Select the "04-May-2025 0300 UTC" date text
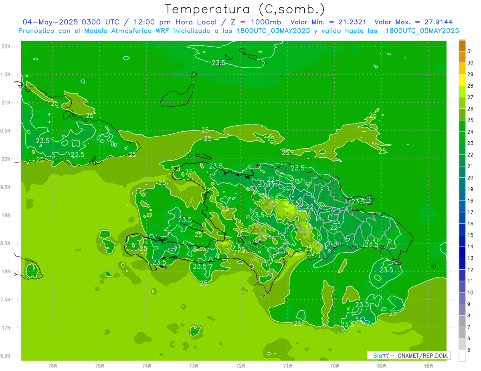This screenshot has height=371, width=481. pyautogui.click(x=72, y=22)
